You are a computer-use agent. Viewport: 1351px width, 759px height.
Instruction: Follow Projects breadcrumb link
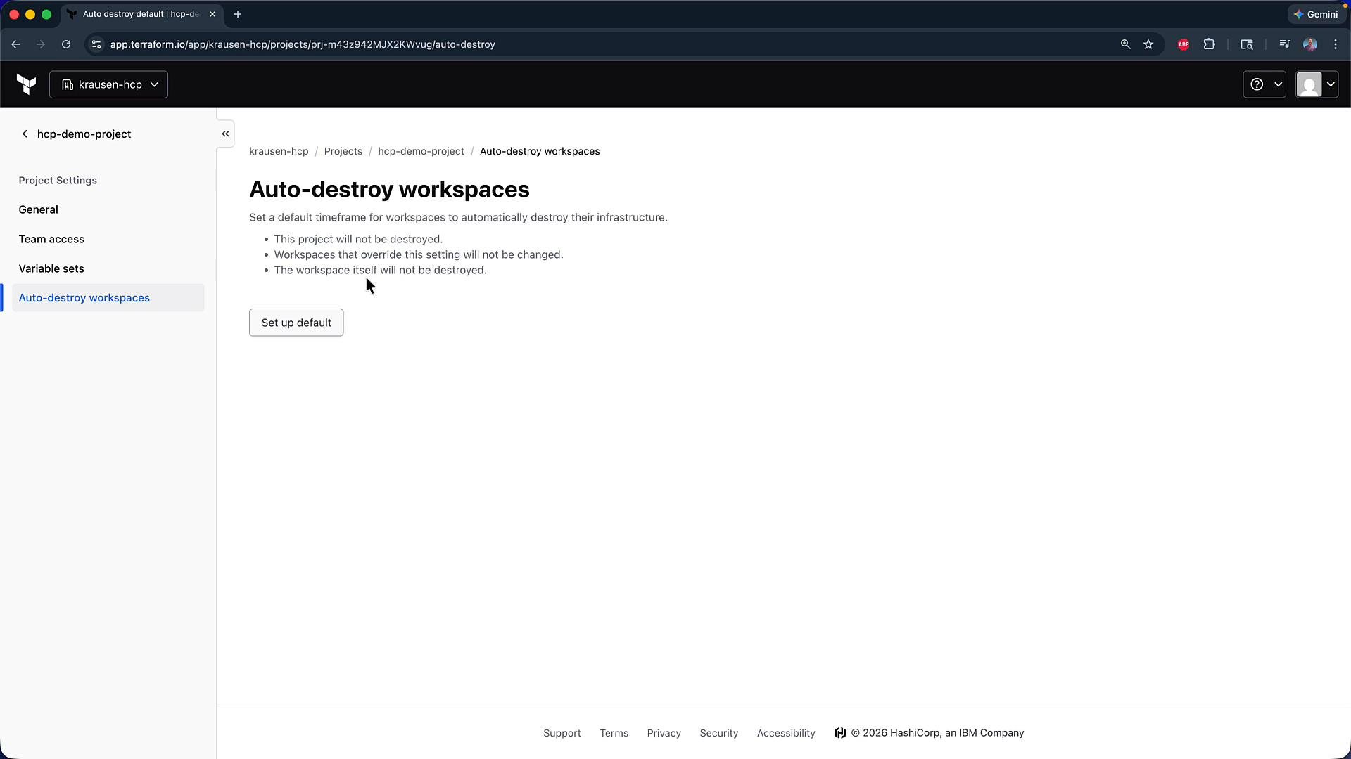[x=343, y=151]
